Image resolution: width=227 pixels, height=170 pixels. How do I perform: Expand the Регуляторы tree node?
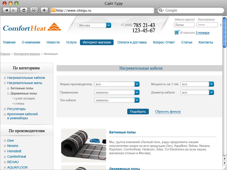click(x=5, y=109)
